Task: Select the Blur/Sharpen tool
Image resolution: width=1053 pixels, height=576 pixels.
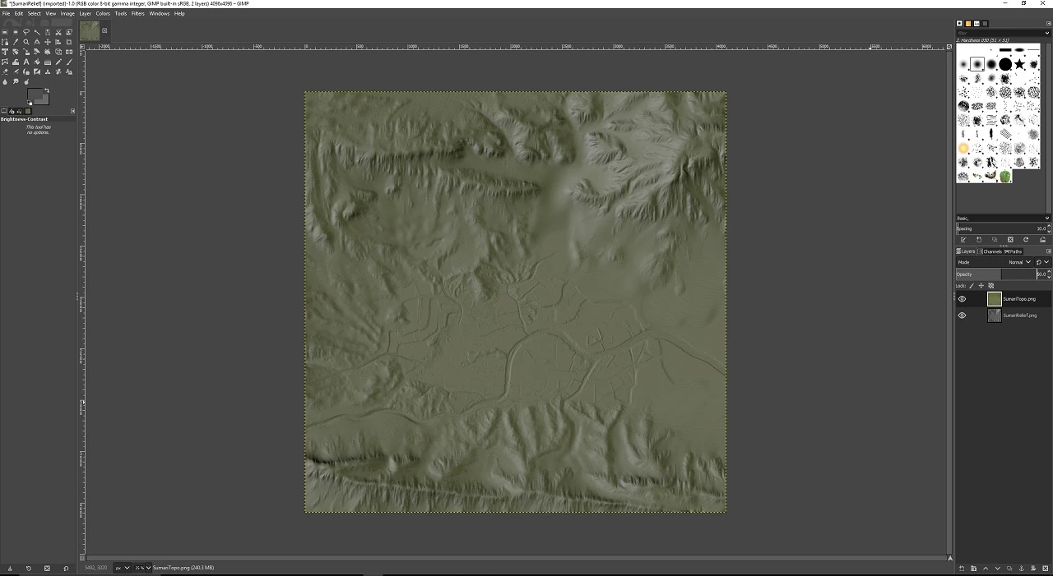Action: pos(5,81)
